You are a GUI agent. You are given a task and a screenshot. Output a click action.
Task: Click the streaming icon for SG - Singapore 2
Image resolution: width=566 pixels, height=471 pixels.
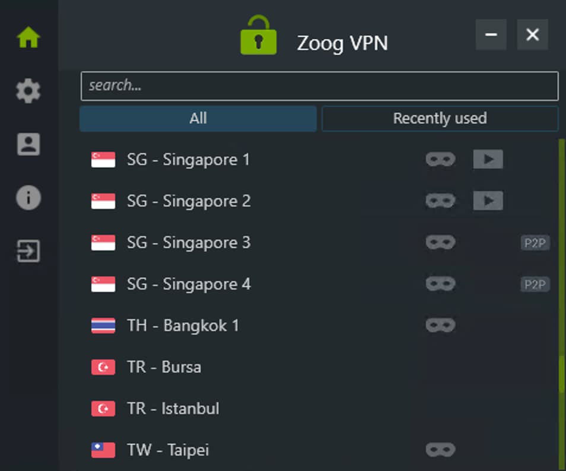point(488,201)
